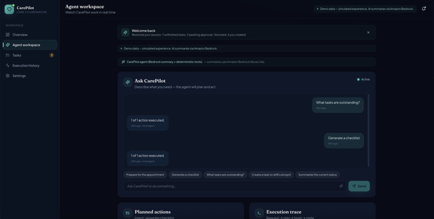Click the CarePilot agent tools icon

coord(123,62)
